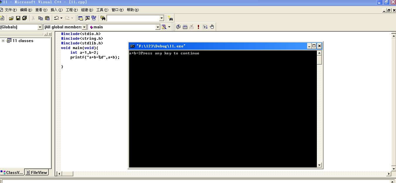Click the Redo arrow icon
396x183 pixels.
pyautogui.click(x=67, y=18)
